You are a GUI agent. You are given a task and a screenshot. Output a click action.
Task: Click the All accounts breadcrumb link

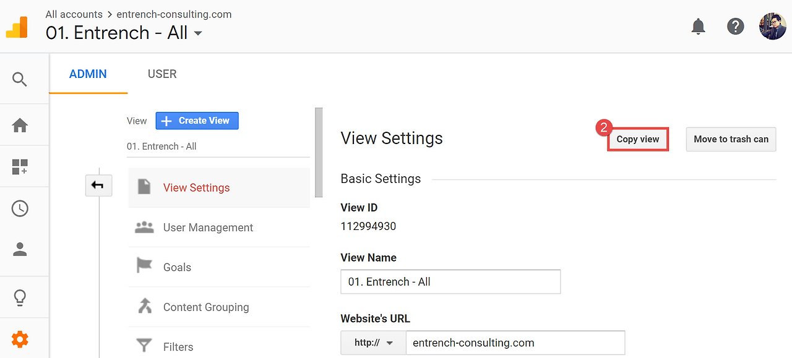point(74,14)
